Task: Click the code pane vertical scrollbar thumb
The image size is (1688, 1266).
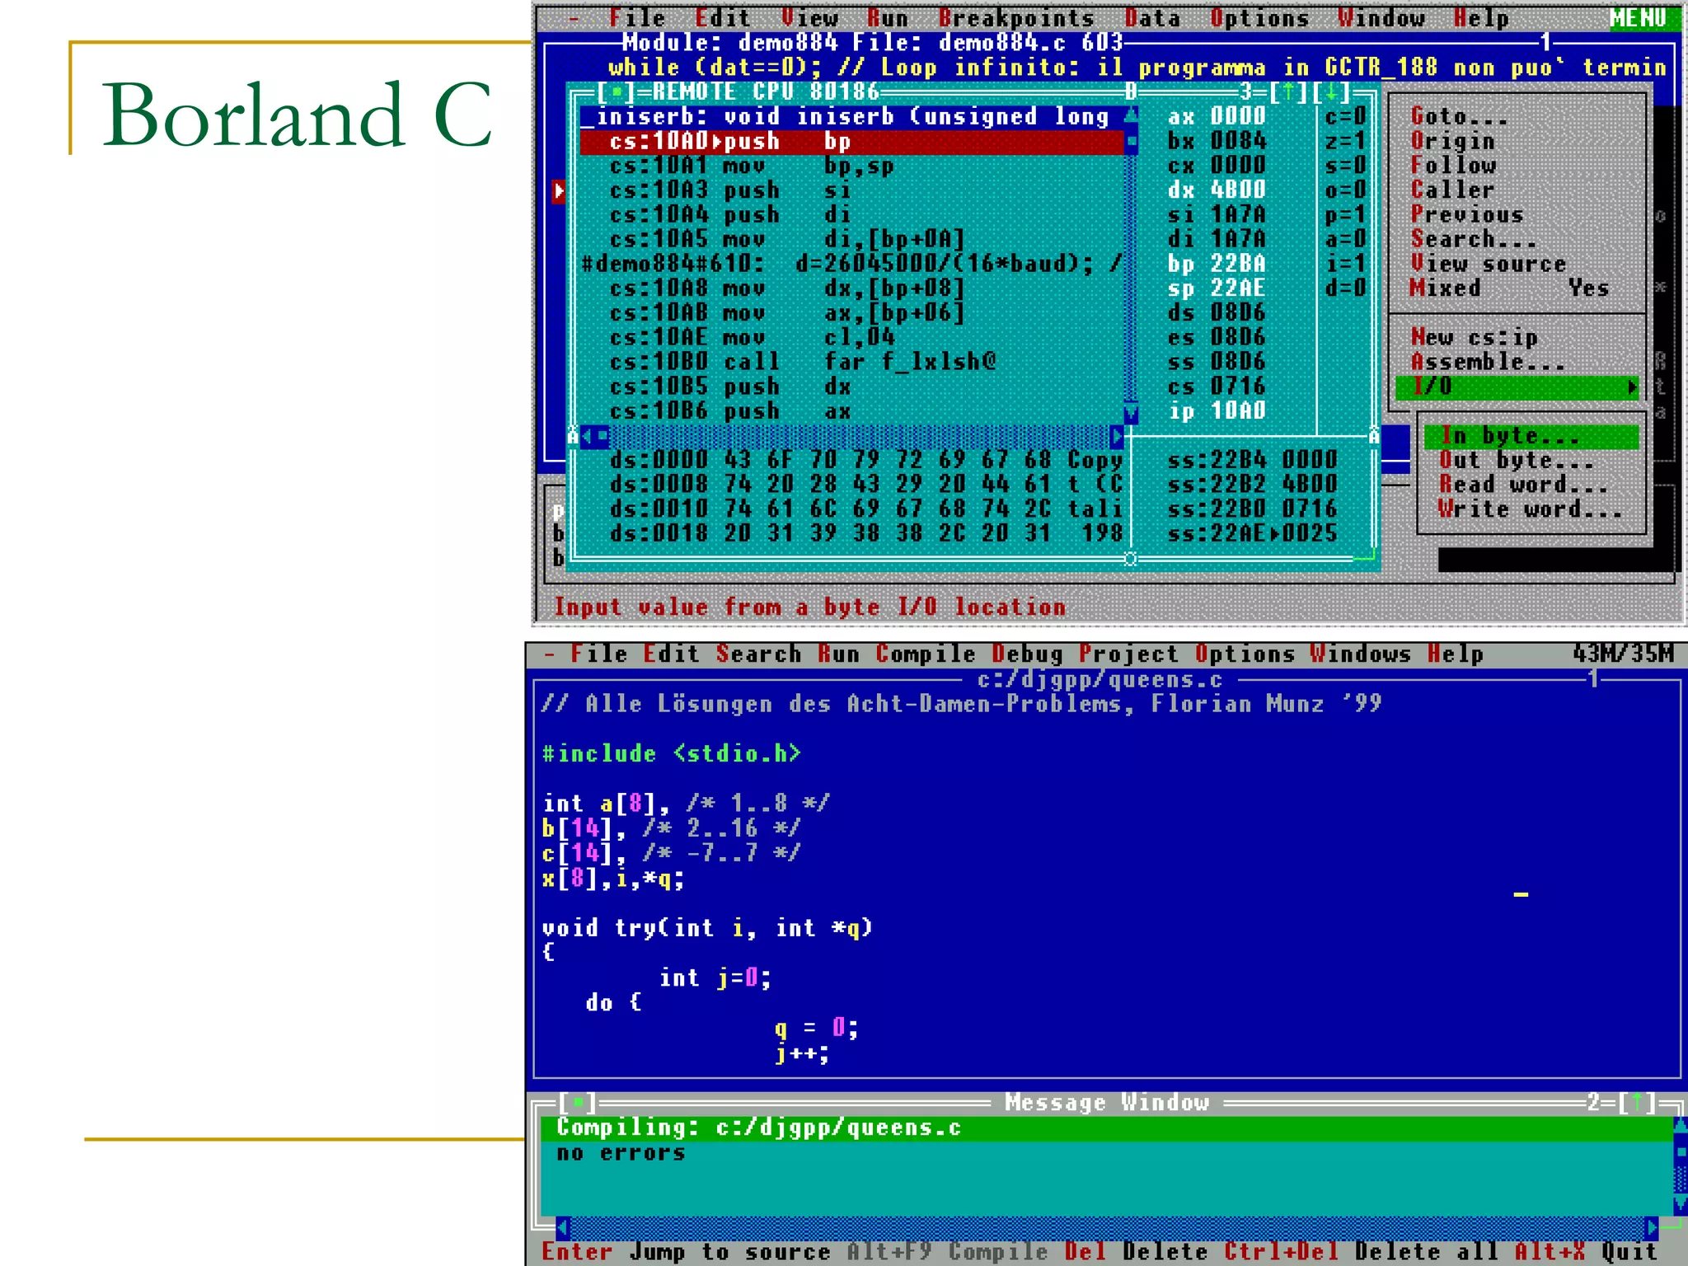Action: point(1132,141)
